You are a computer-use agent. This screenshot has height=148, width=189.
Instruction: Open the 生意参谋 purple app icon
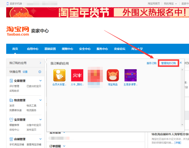click(x=130, y=75)
